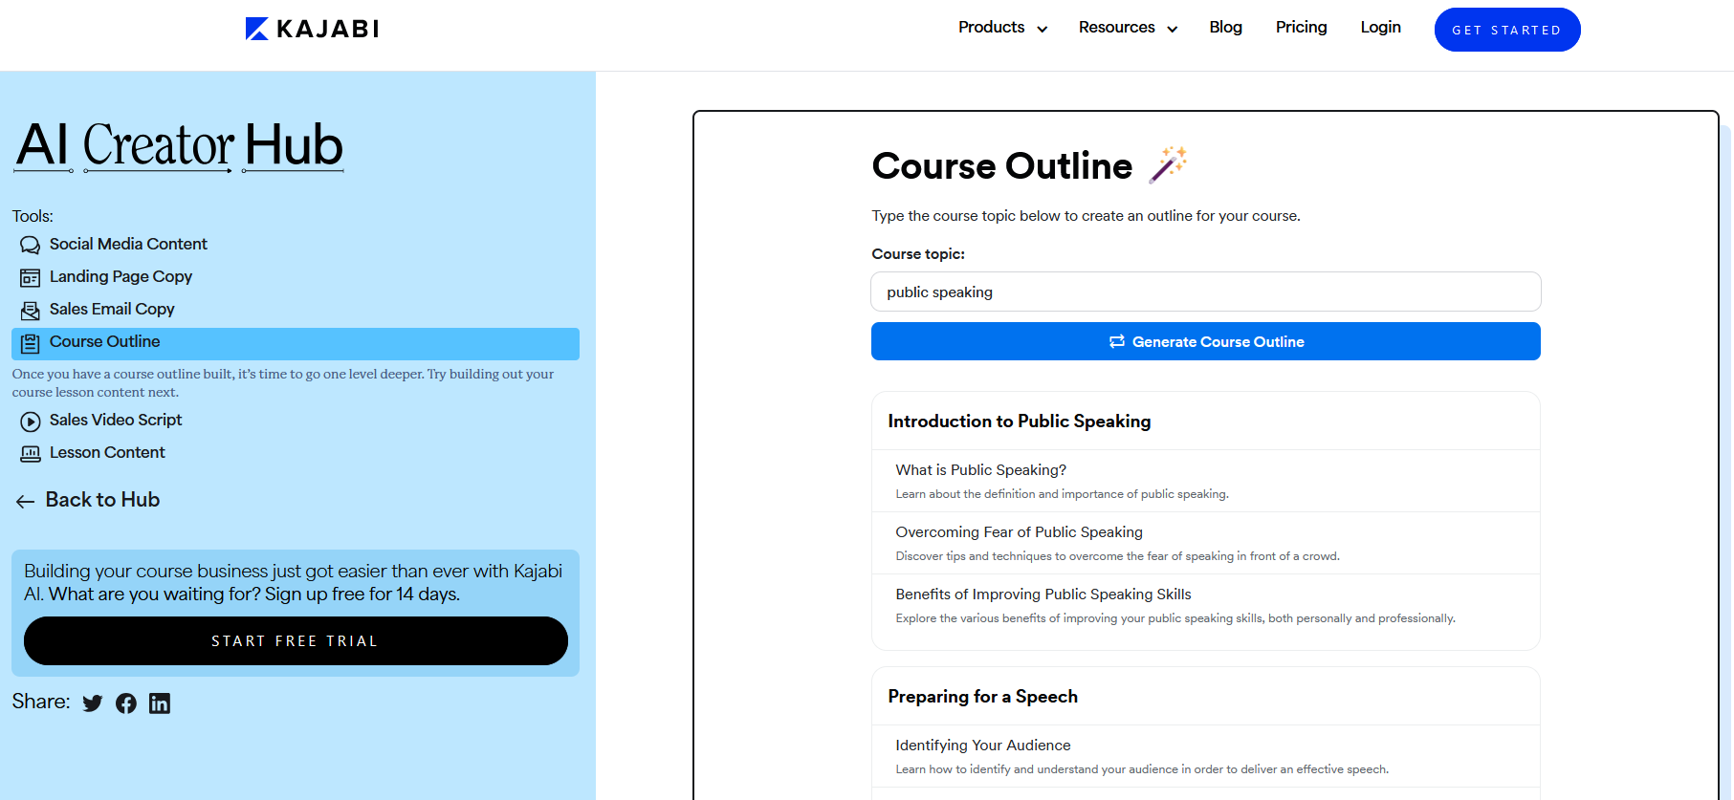Go to the Blog page
Screen dimensions: 1734x800
pyautogui.click(x=1225, y=27)
